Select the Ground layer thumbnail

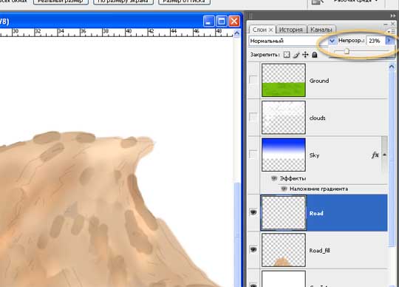284,80
